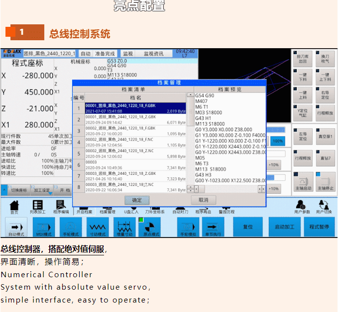The height and width of the screenshot is (312, 338).
Task: Toggle 一键上下料 load and unload
Action: pos(325,77)
